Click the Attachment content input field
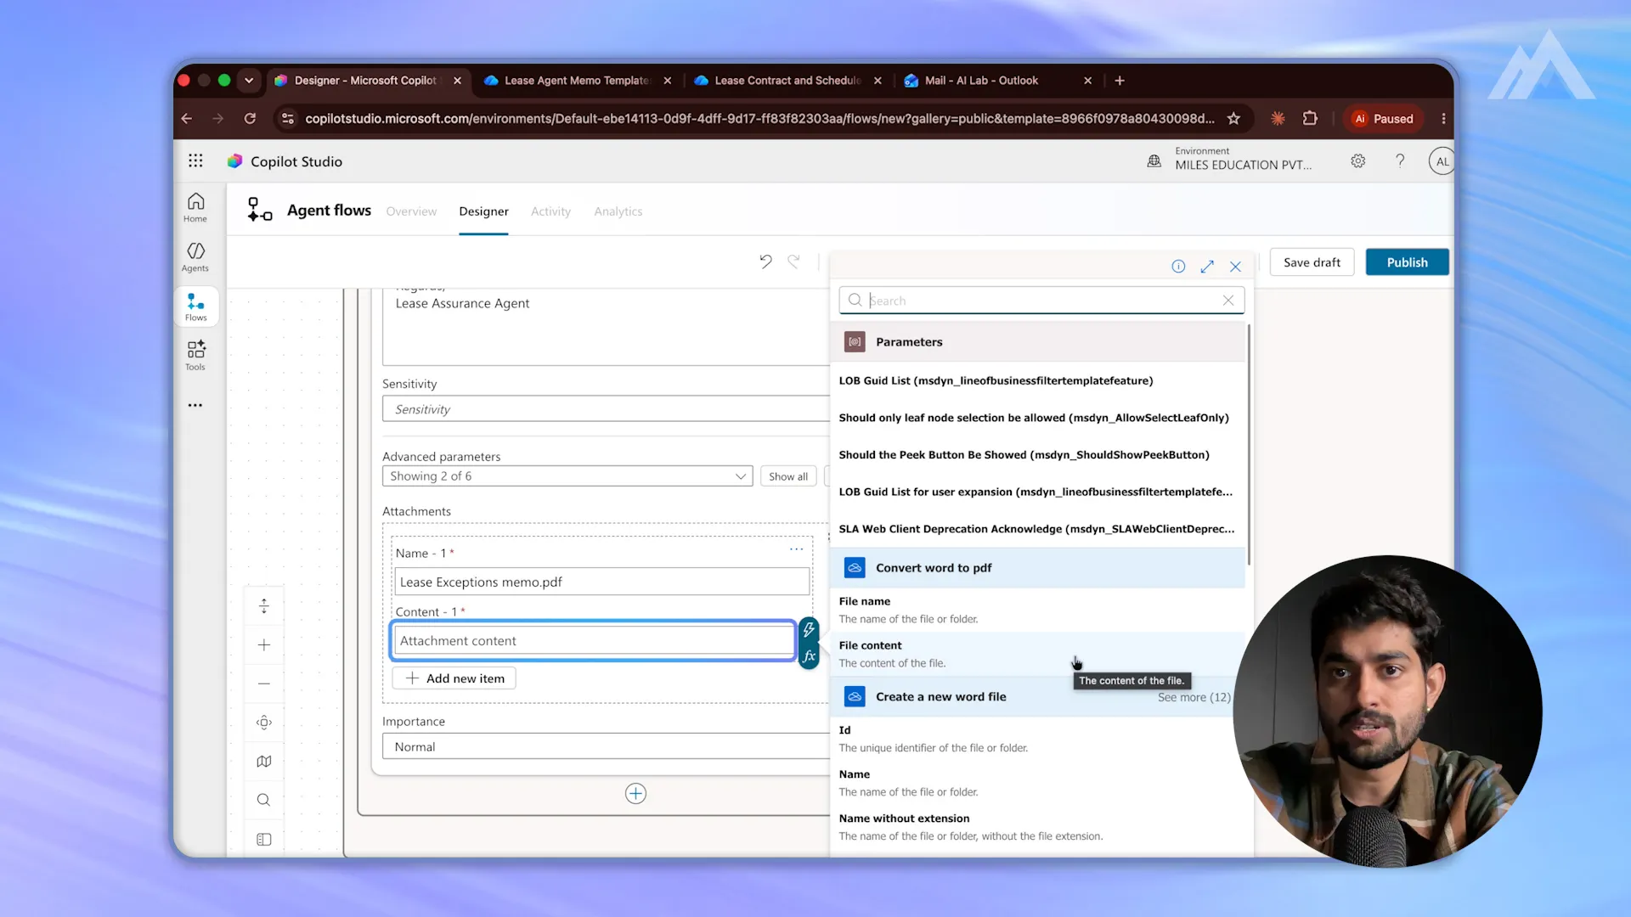Image resolution: width=1631 pixels, height=917 pixels. [593, 641]
